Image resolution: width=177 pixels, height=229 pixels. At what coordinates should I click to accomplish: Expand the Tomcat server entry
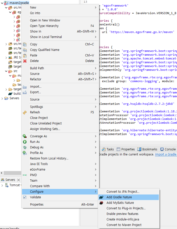(2, 185)
